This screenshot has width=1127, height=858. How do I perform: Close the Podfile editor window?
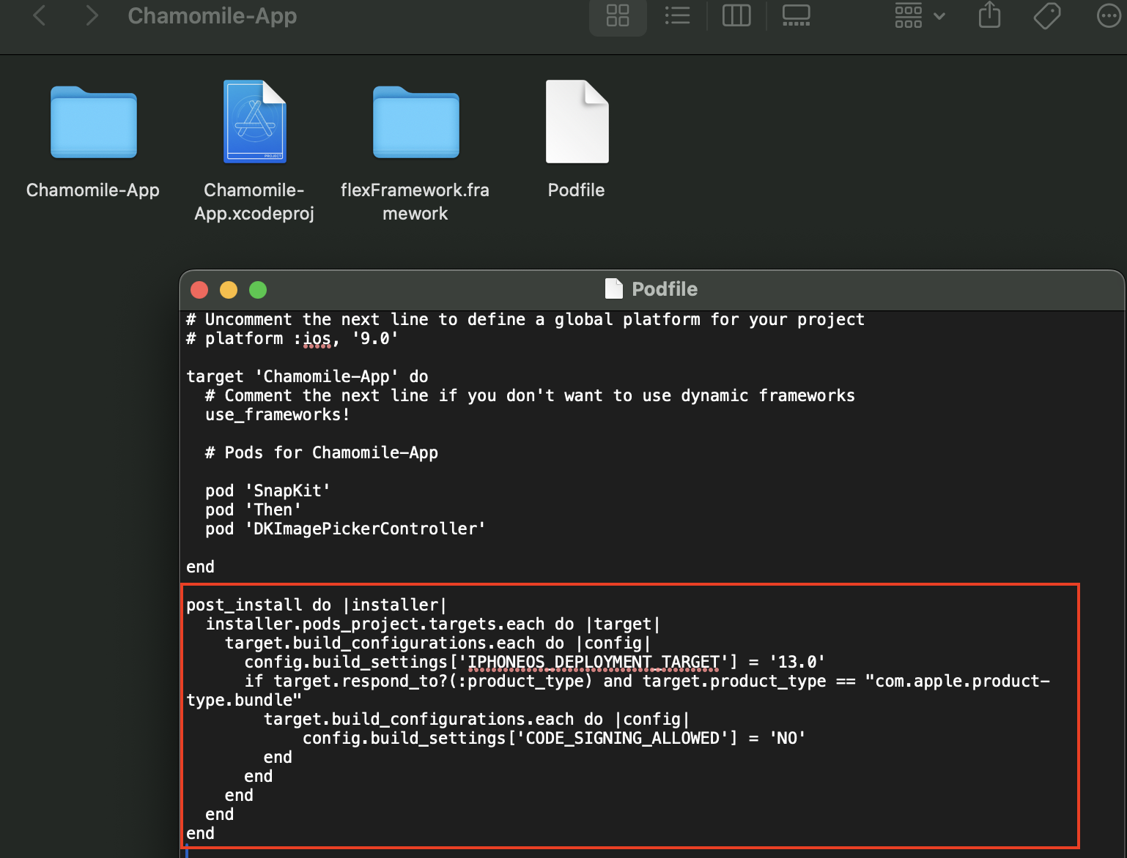coord(199,290)
